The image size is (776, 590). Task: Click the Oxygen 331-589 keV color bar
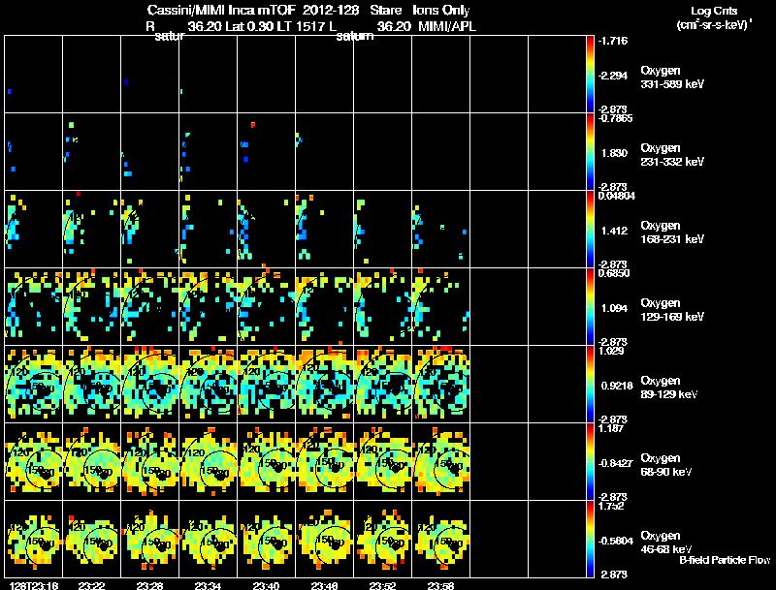pos(590,75)
